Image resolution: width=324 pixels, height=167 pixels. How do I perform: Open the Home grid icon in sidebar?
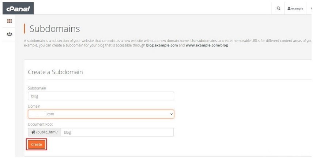tap(10, 21)
